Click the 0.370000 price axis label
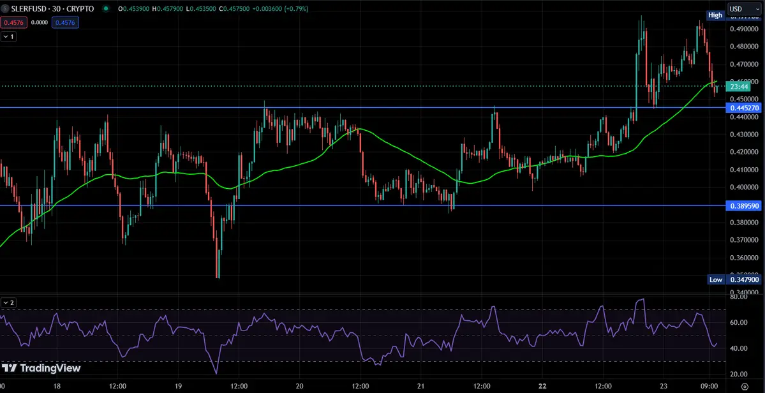This screenshot has height=393, width=765. coord(743,240)
